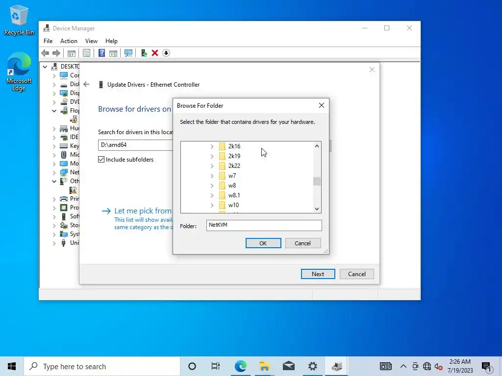Click scrollbar thumb in folder list
The width and height of the screenshot is (502, 376).
(x=317, y=181)
